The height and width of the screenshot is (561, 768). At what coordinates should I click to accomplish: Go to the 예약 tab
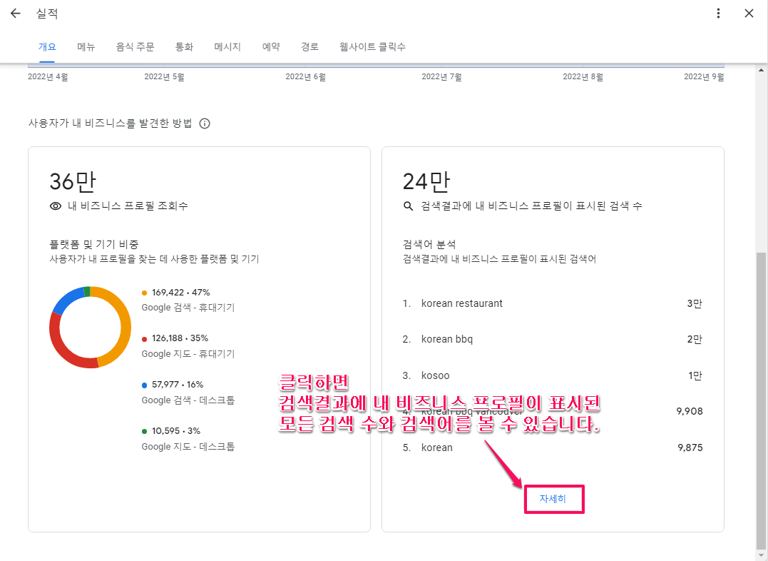point(271,47)
